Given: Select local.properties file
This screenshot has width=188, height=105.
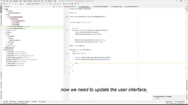Looking at the screenshot, I should (12, 65).
